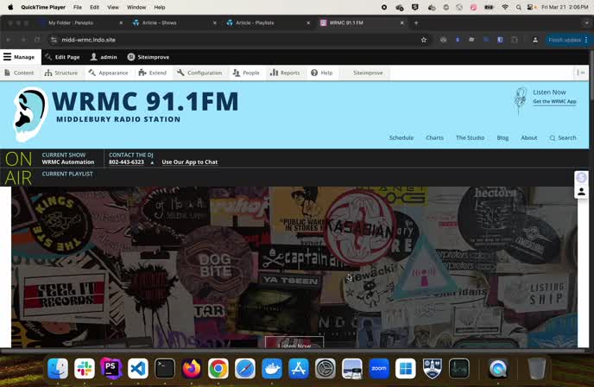This screenshot has height=387, width=594.
Task: Open Firefox from the Dock
Action: (192, 368)
